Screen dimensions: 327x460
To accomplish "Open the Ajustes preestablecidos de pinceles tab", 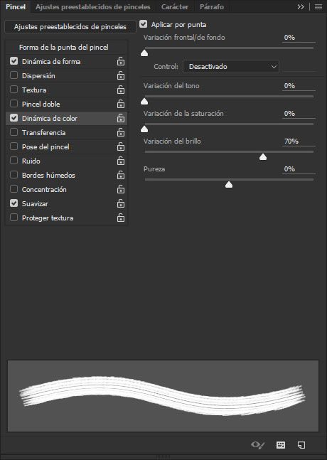I will pyautogui.click(x=93, y=6).
